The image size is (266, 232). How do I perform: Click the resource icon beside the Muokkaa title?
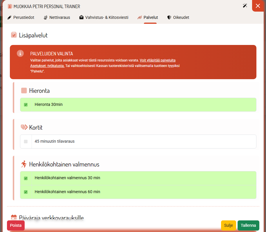[10, 6]
